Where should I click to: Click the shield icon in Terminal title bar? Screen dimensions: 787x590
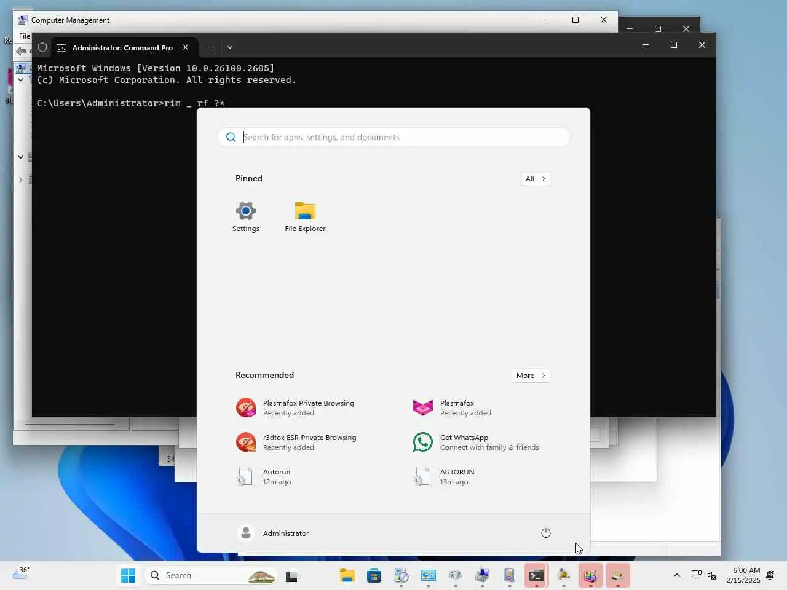(42, 47)
